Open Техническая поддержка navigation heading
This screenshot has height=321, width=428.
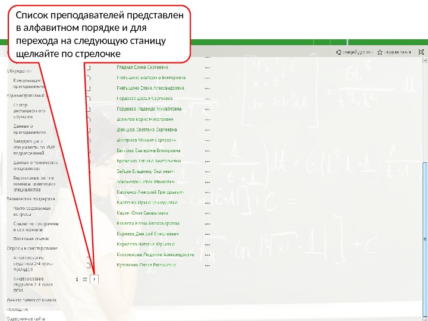click(x=30, y=199)
